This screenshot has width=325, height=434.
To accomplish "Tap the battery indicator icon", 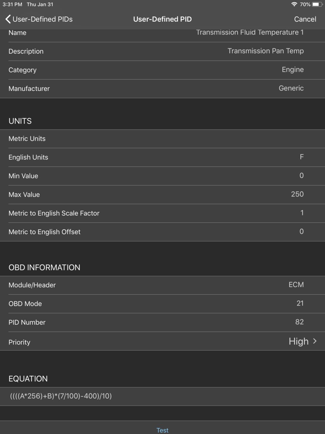I will (318, 4).
